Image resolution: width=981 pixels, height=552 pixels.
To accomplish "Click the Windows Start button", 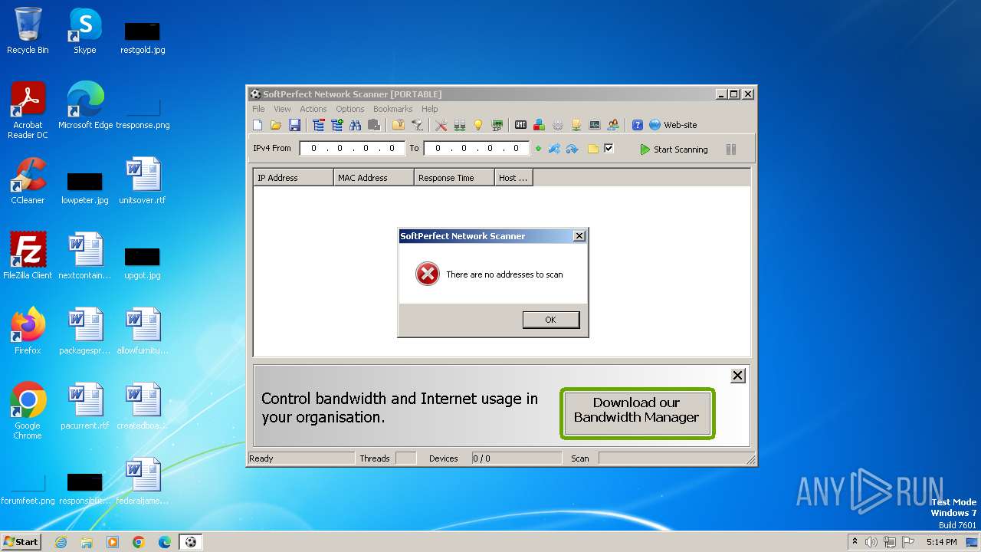I will pyautogui.click(x=21, y=541).
